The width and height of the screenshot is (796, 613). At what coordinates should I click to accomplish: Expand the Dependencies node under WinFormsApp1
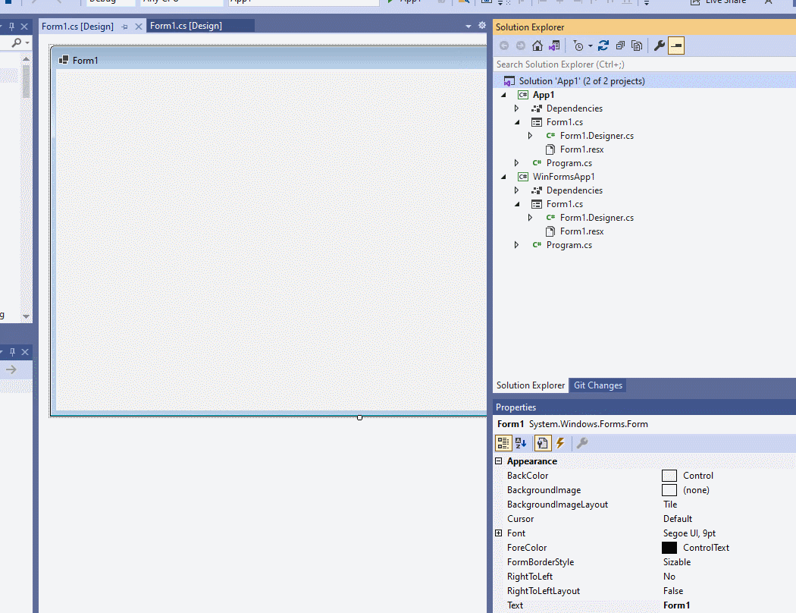point(516,190)
